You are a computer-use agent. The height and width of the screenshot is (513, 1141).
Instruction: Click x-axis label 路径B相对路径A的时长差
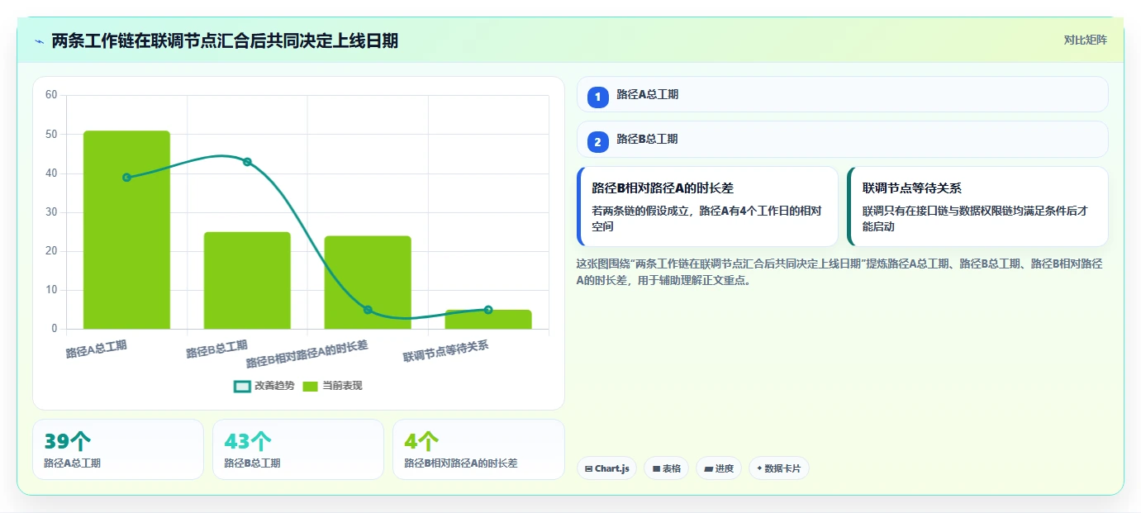(x=307, y=354)
